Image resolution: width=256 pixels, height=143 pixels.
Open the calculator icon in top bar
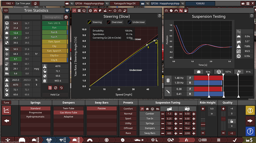pos(248,3)
